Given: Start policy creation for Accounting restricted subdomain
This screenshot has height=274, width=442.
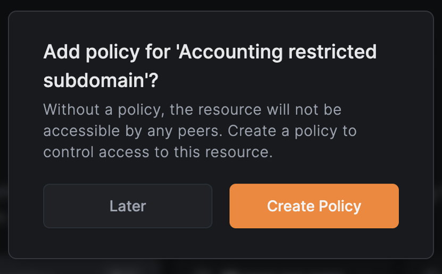Looking at the screenshot, I should point(314,206).
